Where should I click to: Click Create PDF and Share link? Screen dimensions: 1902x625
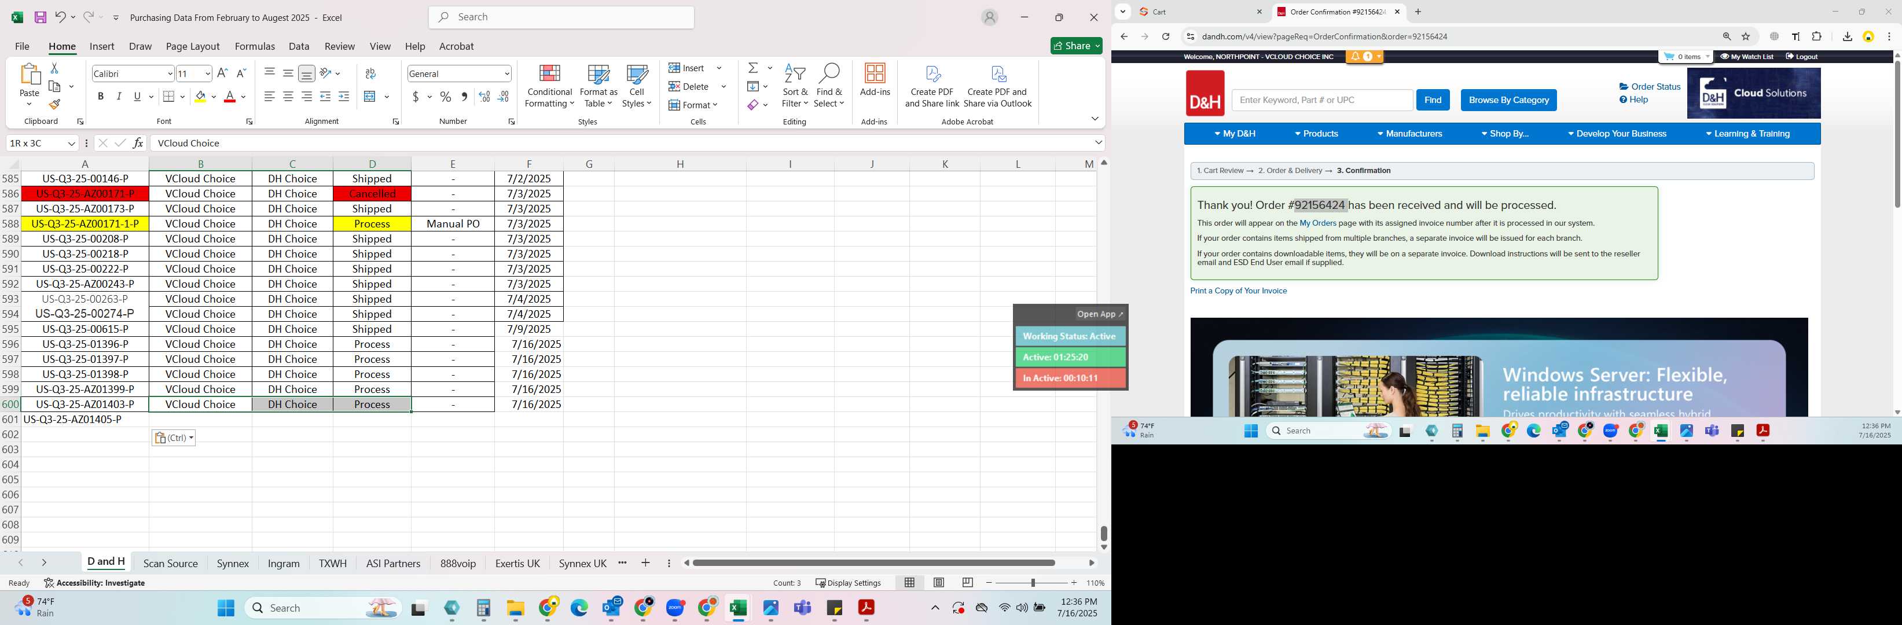pos(932,86)
